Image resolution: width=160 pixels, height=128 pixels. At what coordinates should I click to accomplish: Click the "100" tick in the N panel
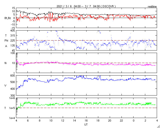pos(13,53)
